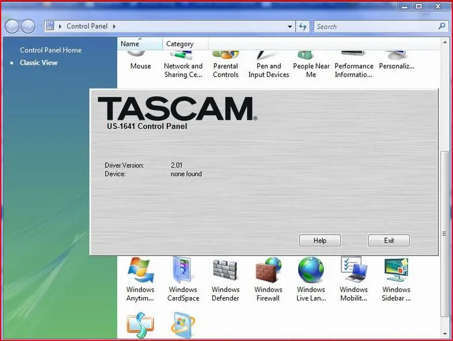Open the Personalization item

[x=396, y=61]
